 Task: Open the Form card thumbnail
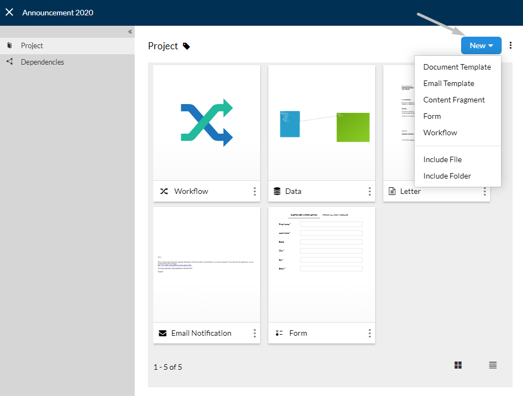321,265
